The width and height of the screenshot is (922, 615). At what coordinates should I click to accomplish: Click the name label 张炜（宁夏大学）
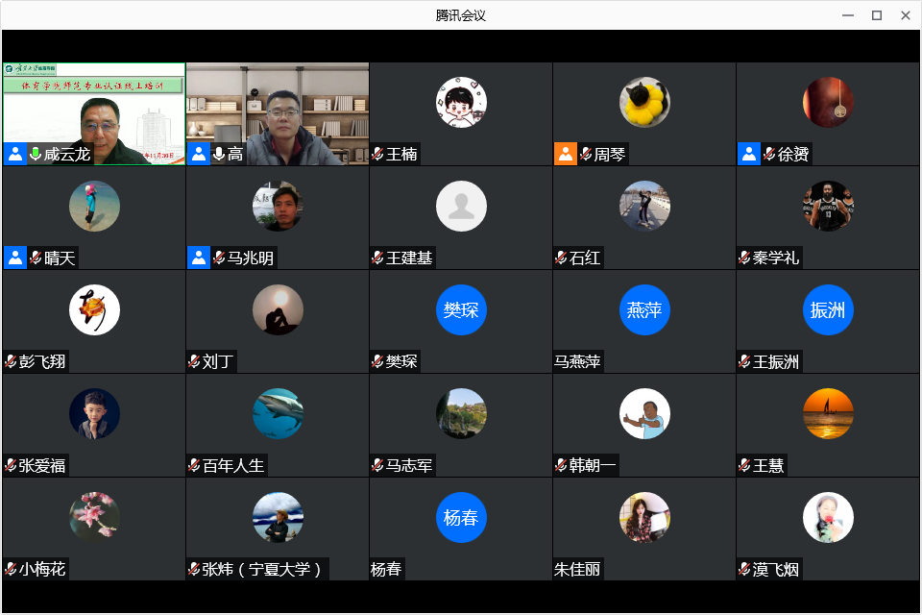pos(262,569)
